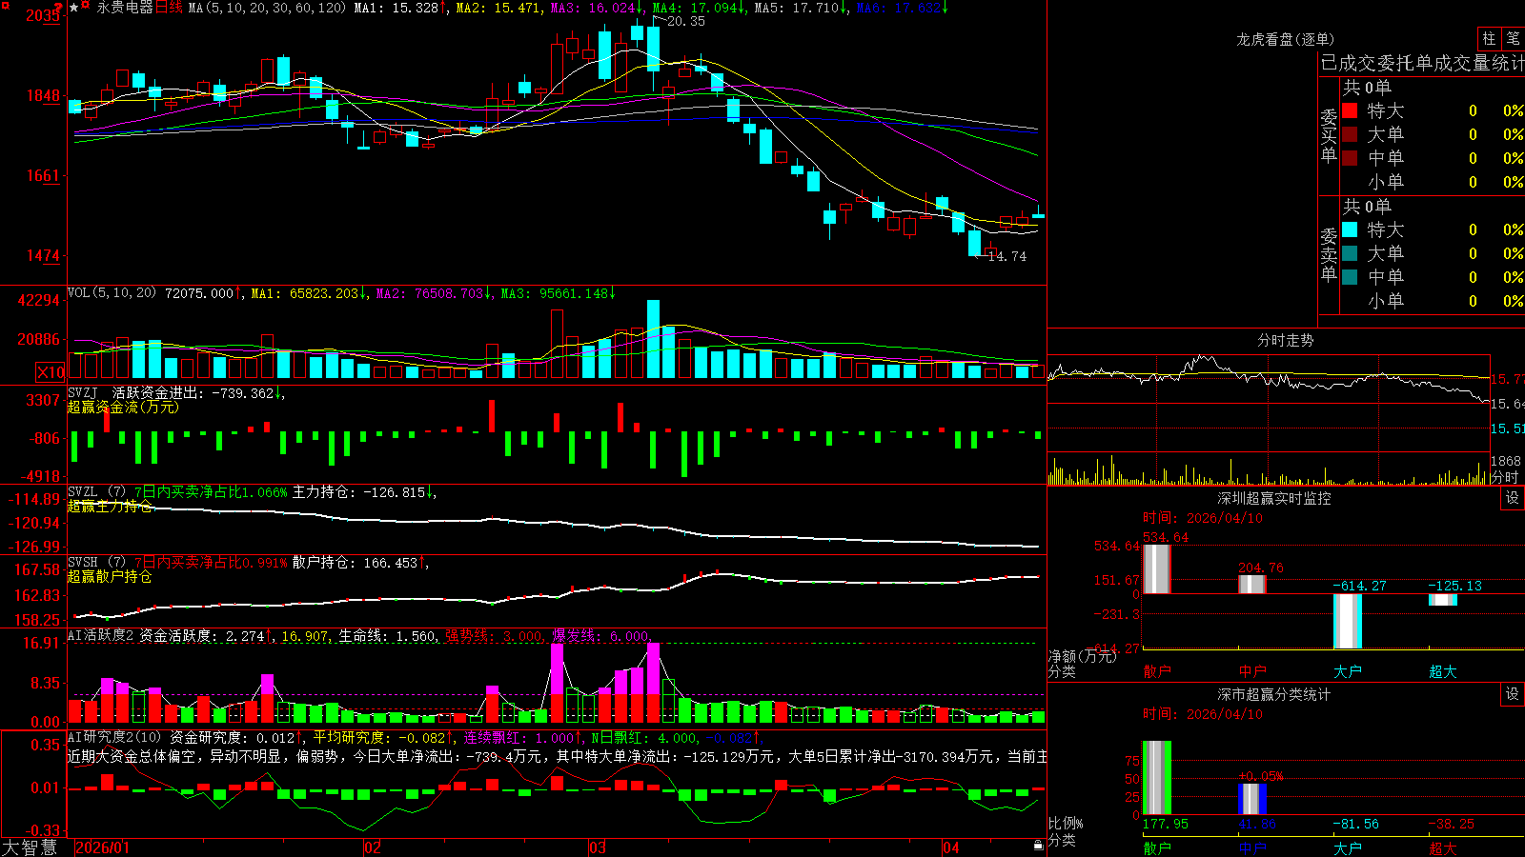Viewport: 1525px width, 857px height.
Task: Click the 委卖单 section label
Action: coord(1329,254)
